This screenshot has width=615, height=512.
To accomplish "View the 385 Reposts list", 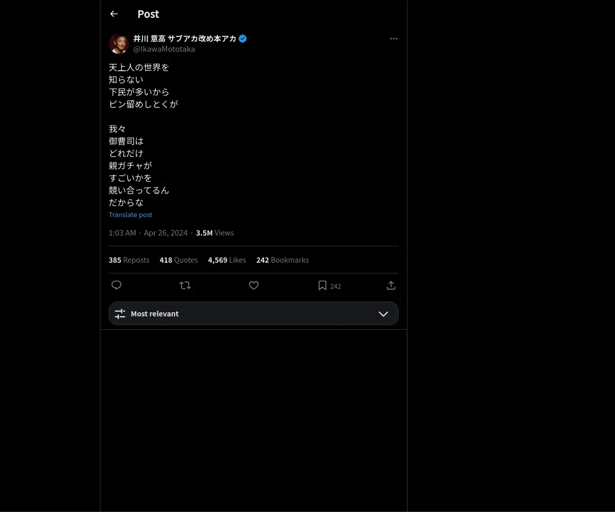I will point(129,260).
